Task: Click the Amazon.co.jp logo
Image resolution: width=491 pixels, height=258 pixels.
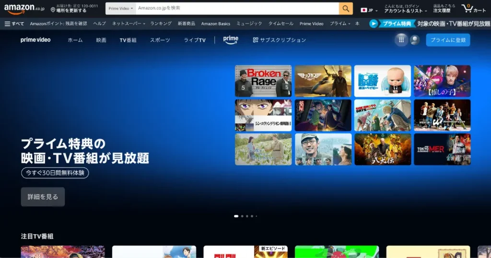Action: (x=24, y=9)
